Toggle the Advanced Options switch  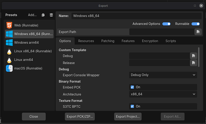click(x=166, y=24)
